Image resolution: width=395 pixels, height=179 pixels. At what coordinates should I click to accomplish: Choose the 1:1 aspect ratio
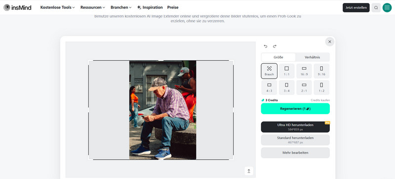pyautogui.click(x=286, y=71)
